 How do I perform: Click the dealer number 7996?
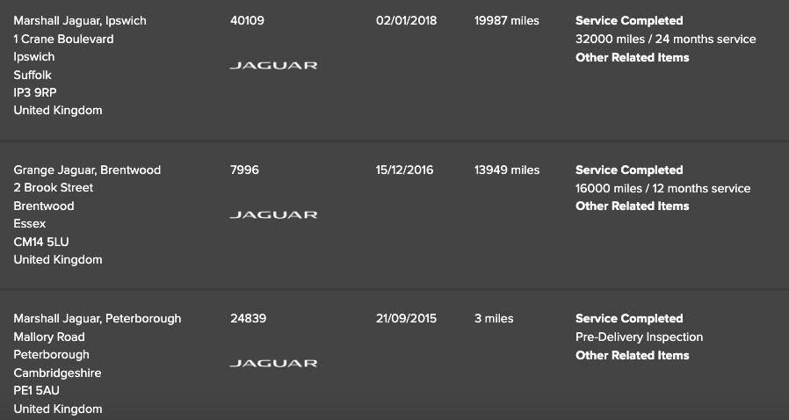pos(244,170)
